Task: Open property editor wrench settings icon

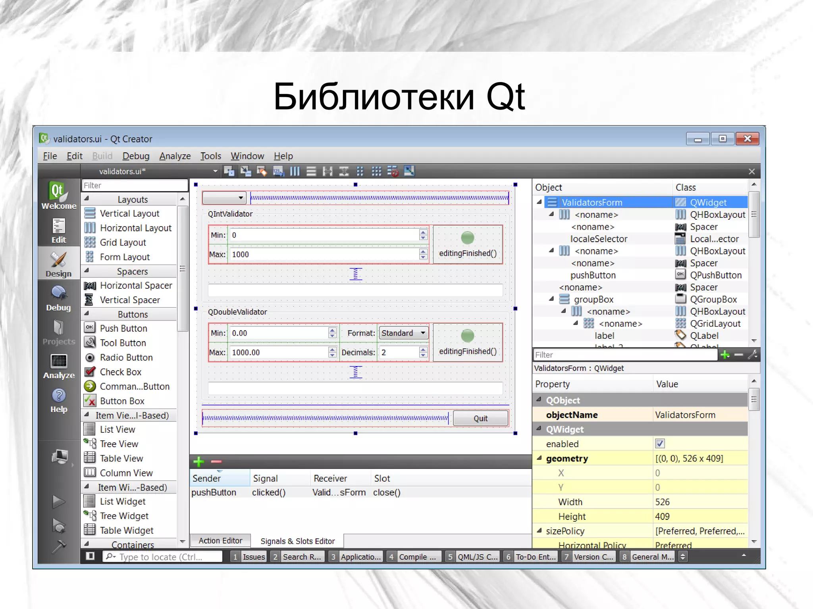Action: (x=753, y=354)
